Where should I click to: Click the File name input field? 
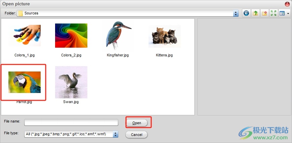pos(71,123)
